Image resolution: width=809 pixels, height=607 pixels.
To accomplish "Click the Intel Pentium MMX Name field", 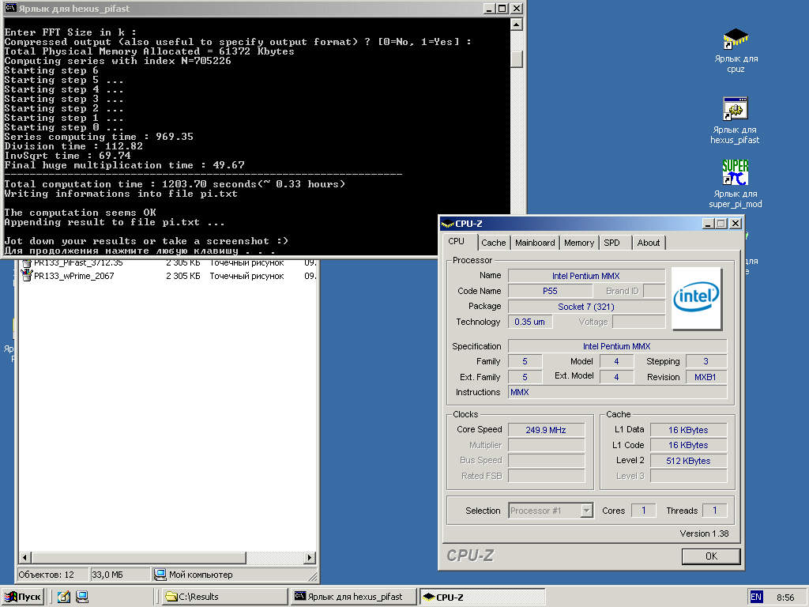I will click(585, 276).
